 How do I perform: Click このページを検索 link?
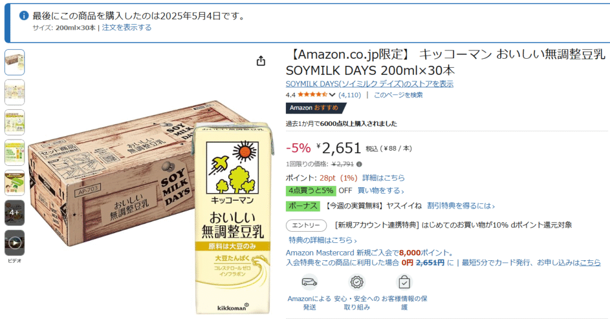[398, 94]
